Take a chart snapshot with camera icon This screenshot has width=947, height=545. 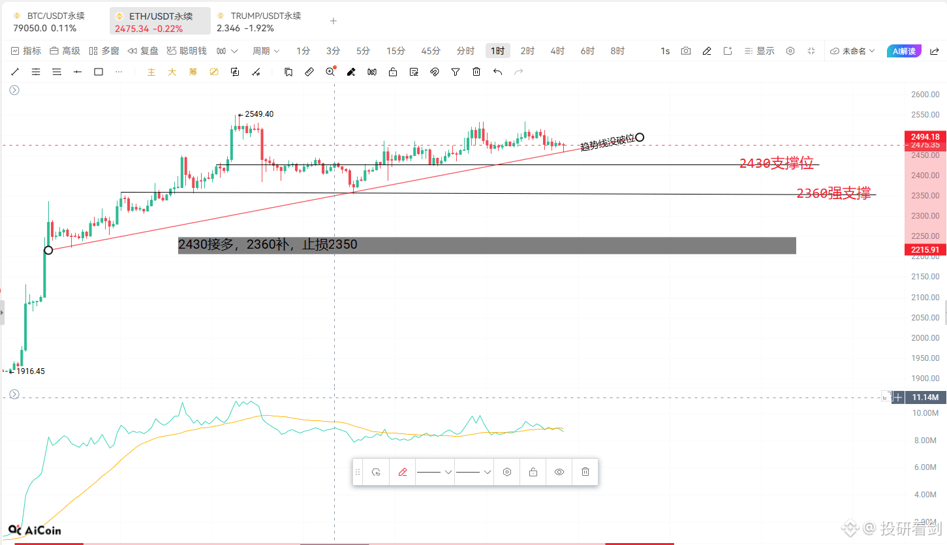(686, 51)
